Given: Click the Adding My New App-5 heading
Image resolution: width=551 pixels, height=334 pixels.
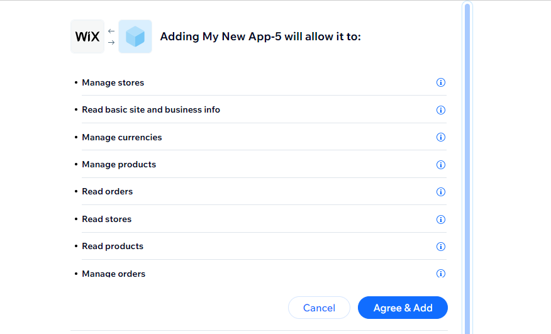Looking at the screenshot, I should point(260,36).
